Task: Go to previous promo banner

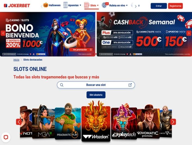Action: click(3, 33)
